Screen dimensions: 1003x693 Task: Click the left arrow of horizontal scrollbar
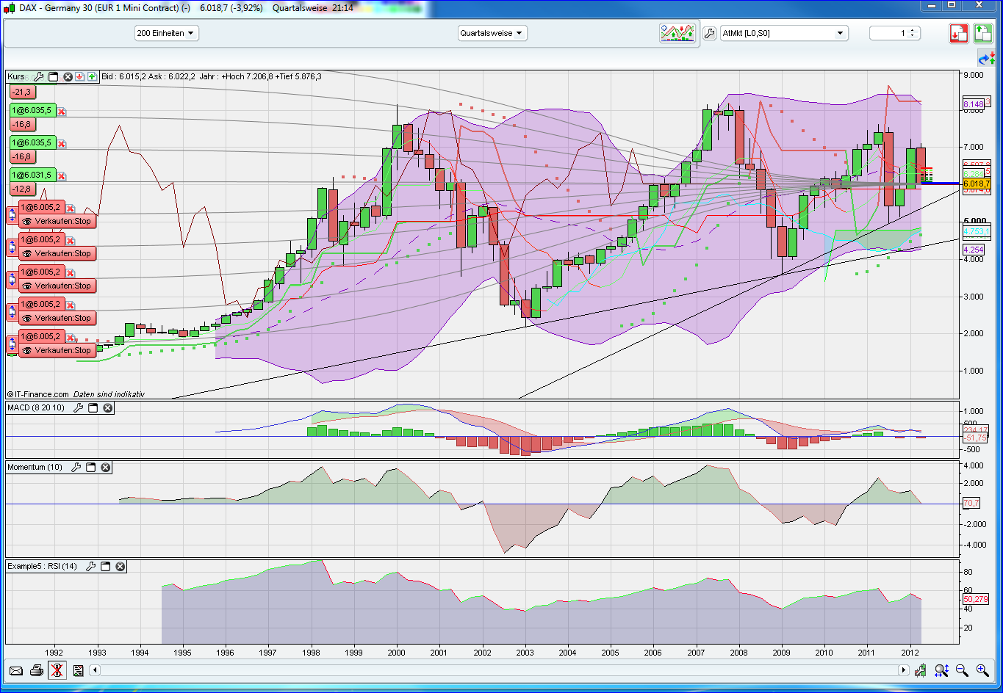pos(96,670)
